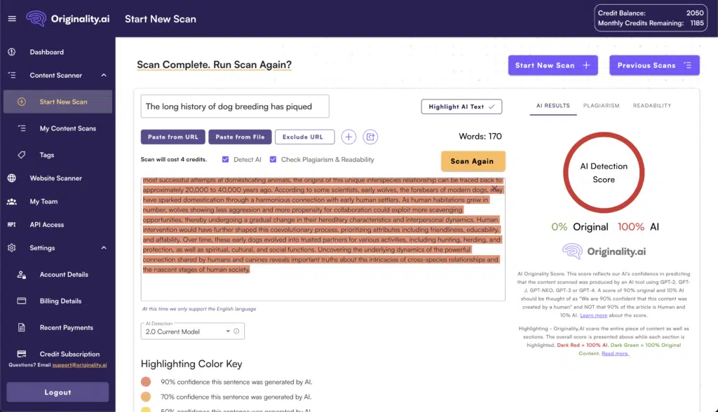This screenshot has height=412, width=718.
Task: Click the '100%' AI score text
Action: coord(630,226)
